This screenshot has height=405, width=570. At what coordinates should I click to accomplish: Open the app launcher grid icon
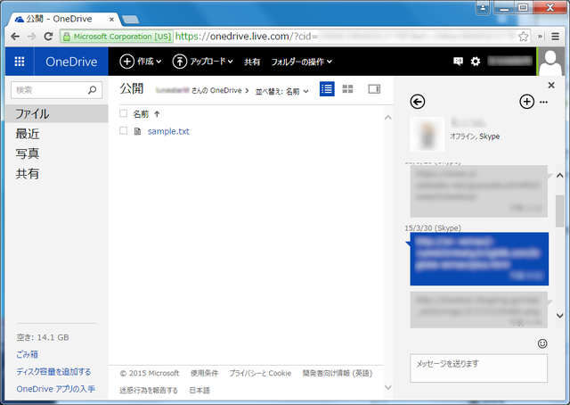click(x=20, y=62)
